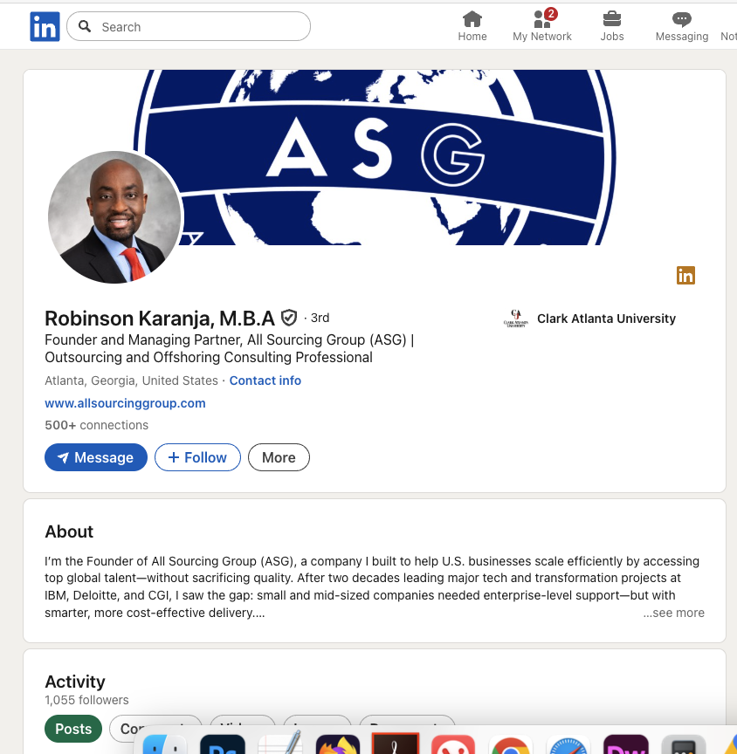The width and height of the screenshot is (737, 754).
Task: Click the search magnifier icon
Action: [x=85, y=26]
